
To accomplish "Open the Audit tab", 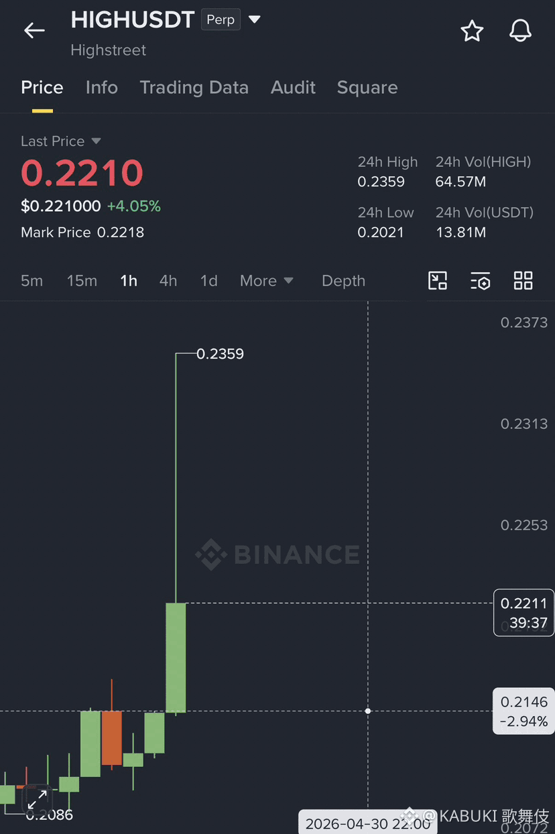I will [x=293, y=88].
